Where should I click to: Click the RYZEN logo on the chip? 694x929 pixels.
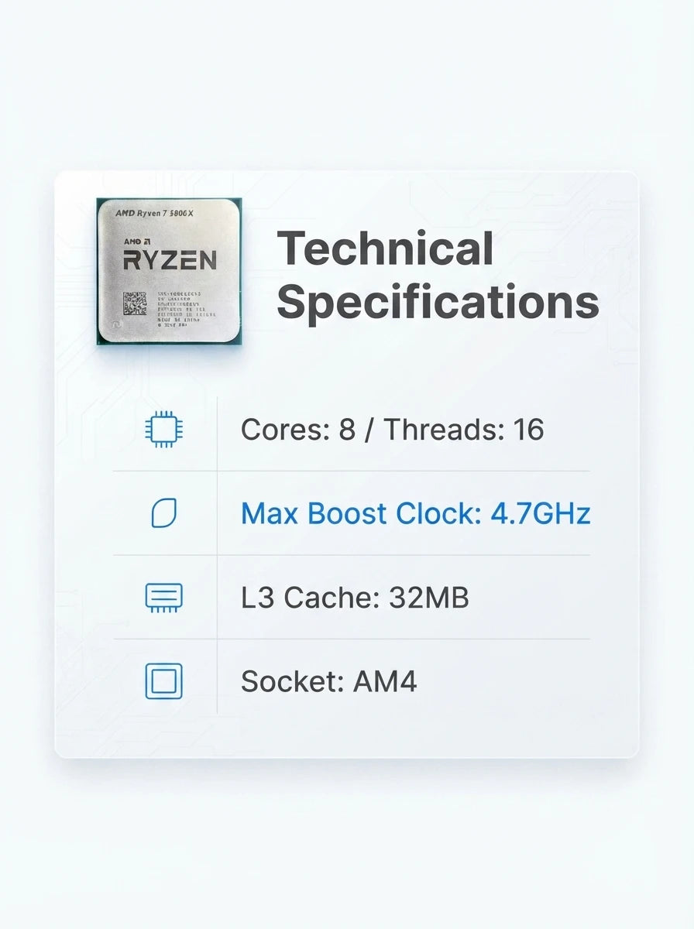click(170, 260)
